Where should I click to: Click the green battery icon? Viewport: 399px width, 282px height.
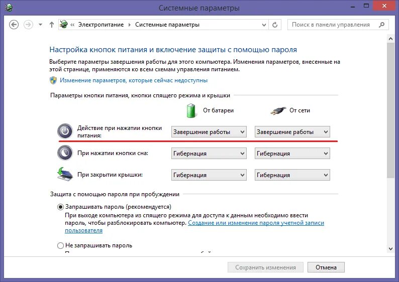(x=191, y=111)
